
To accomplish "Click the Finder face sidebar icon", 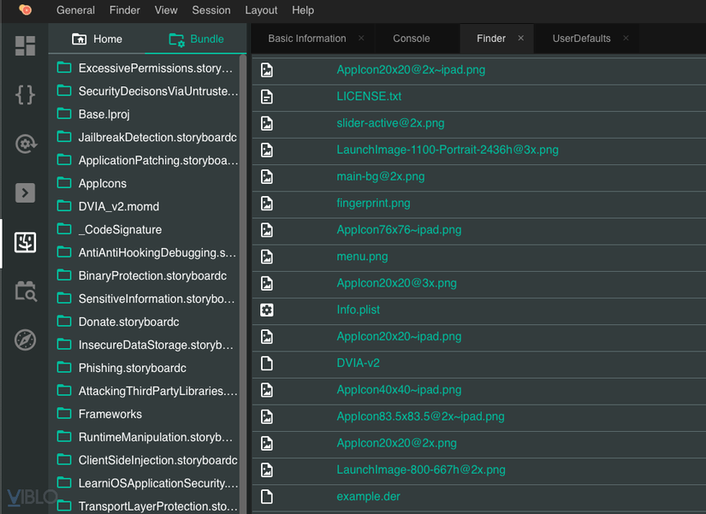I will click(25, 242).
